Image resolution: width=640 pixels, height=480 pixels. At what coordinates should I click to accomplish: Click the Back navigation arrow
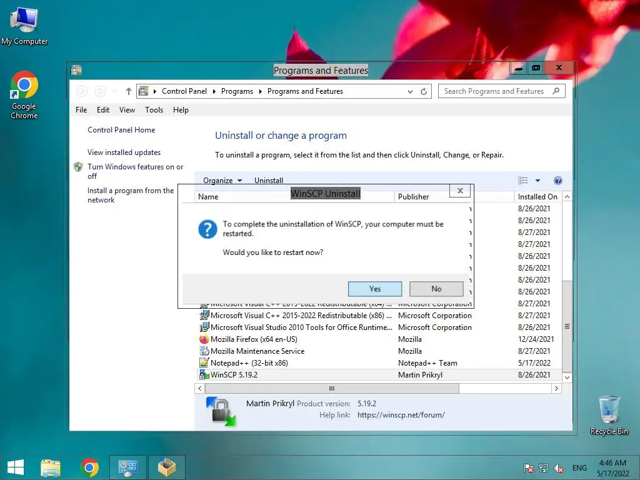tap(82, 91)
